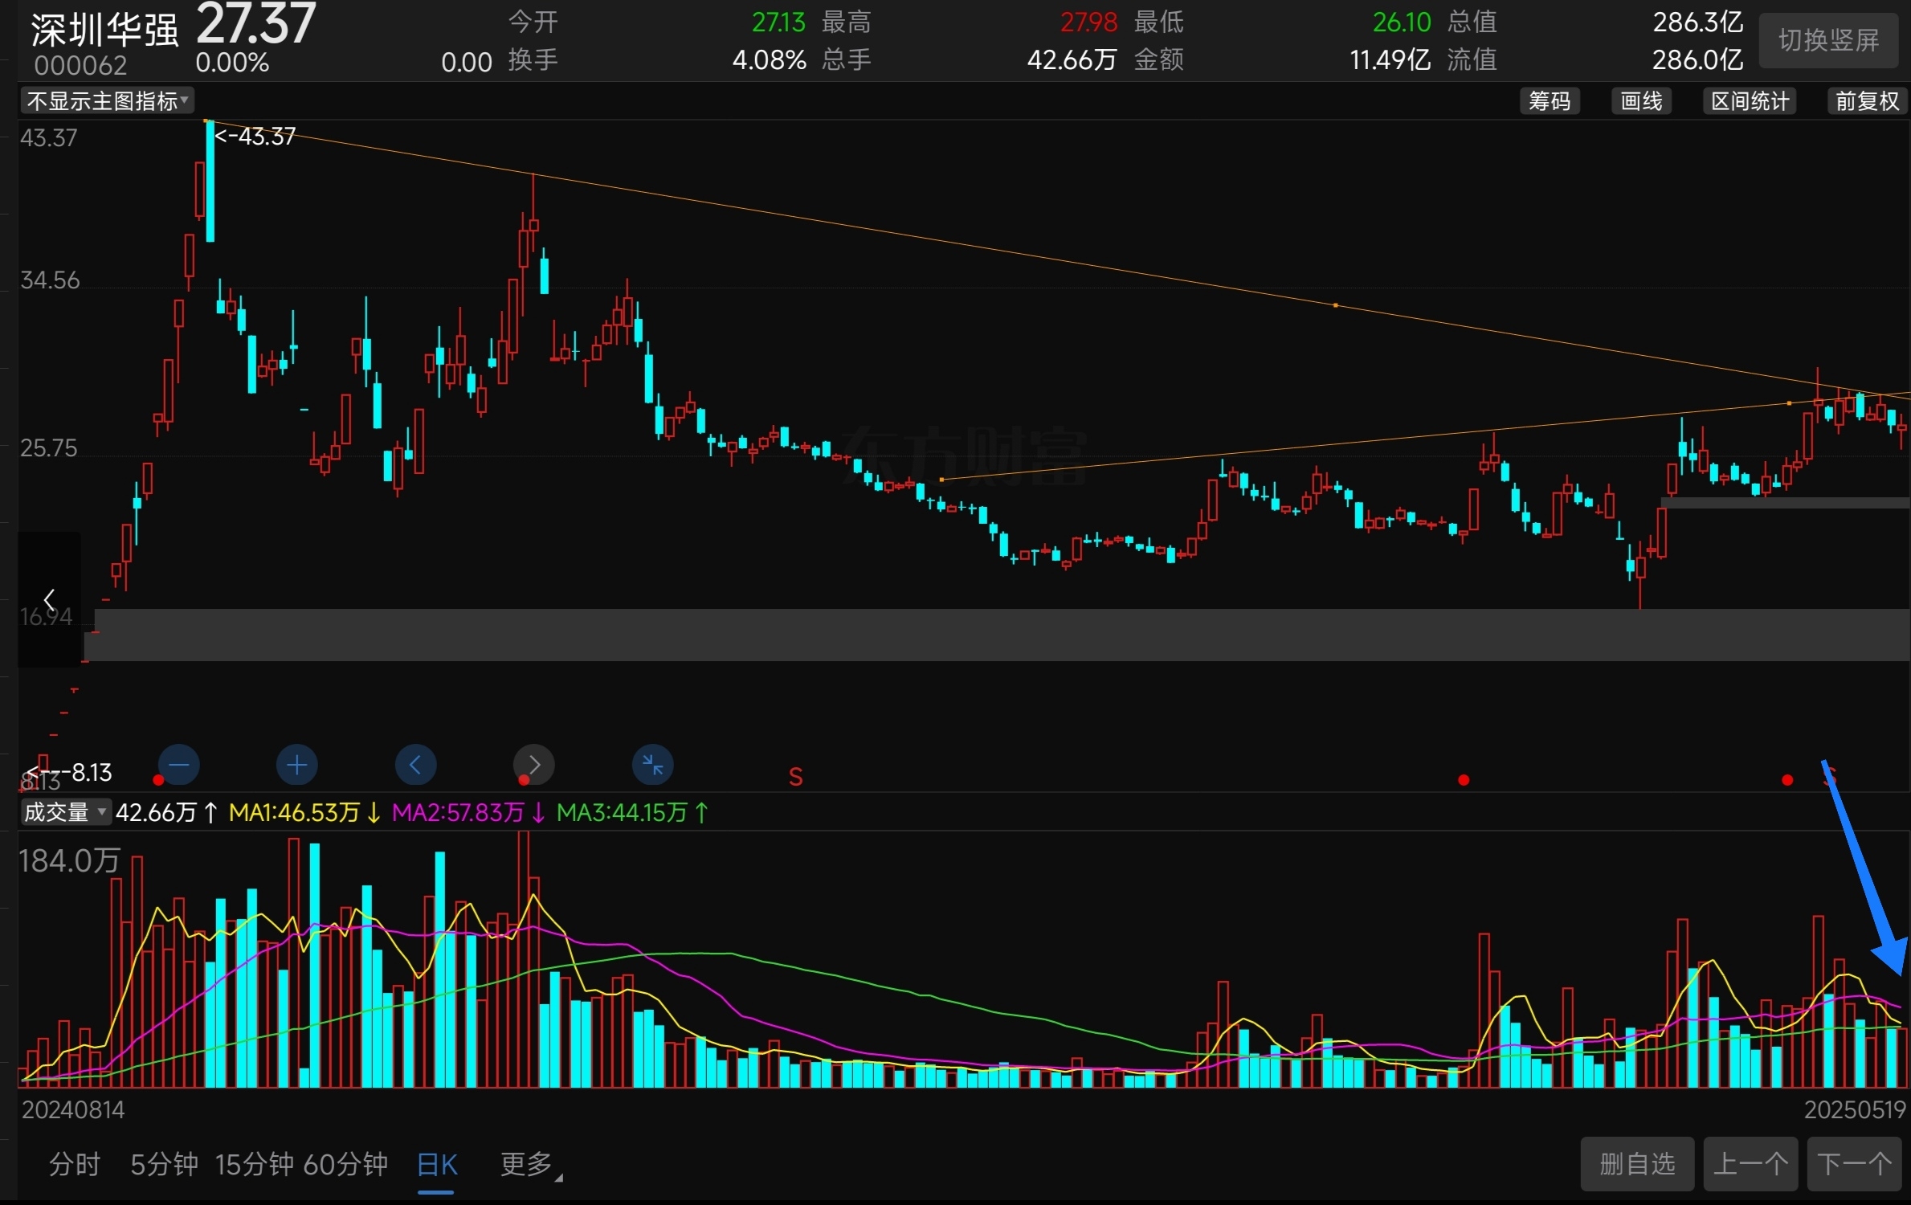The height and width of the screenshot is (1205, 1911).
Task: Click the red S signal marker mid-chart
Action: [795, 777]
